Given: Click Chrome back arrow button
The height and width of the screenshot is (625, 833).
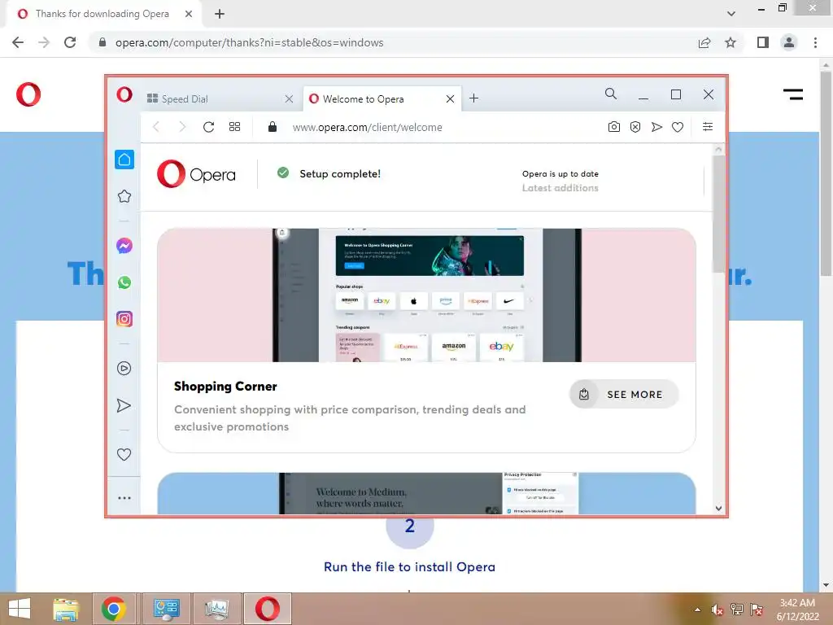Looking at the screenshot, I should pyautogui.click(x=18, y=42).
